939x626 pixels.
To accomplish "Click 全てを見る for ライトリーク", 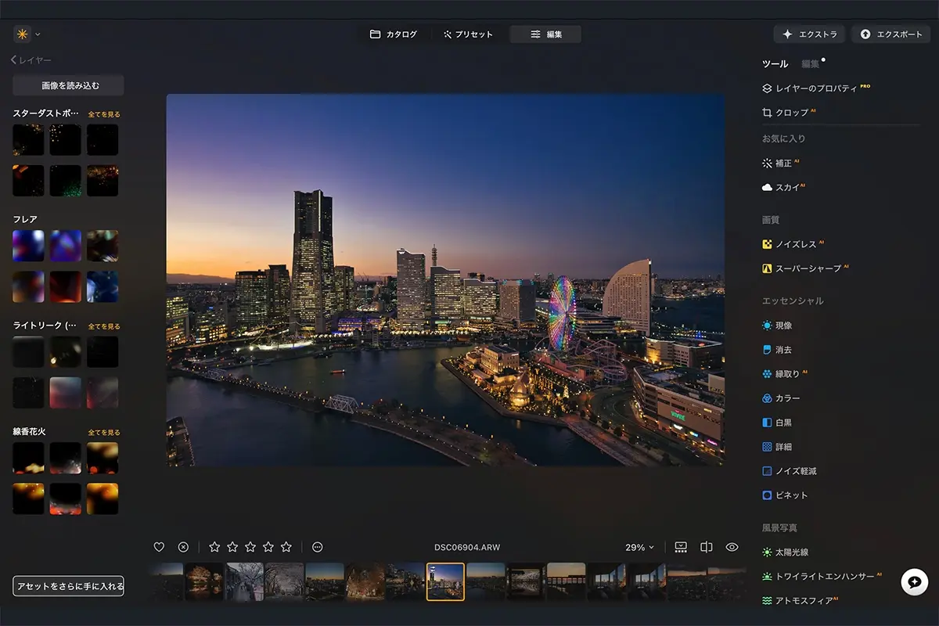I will 104,326.
